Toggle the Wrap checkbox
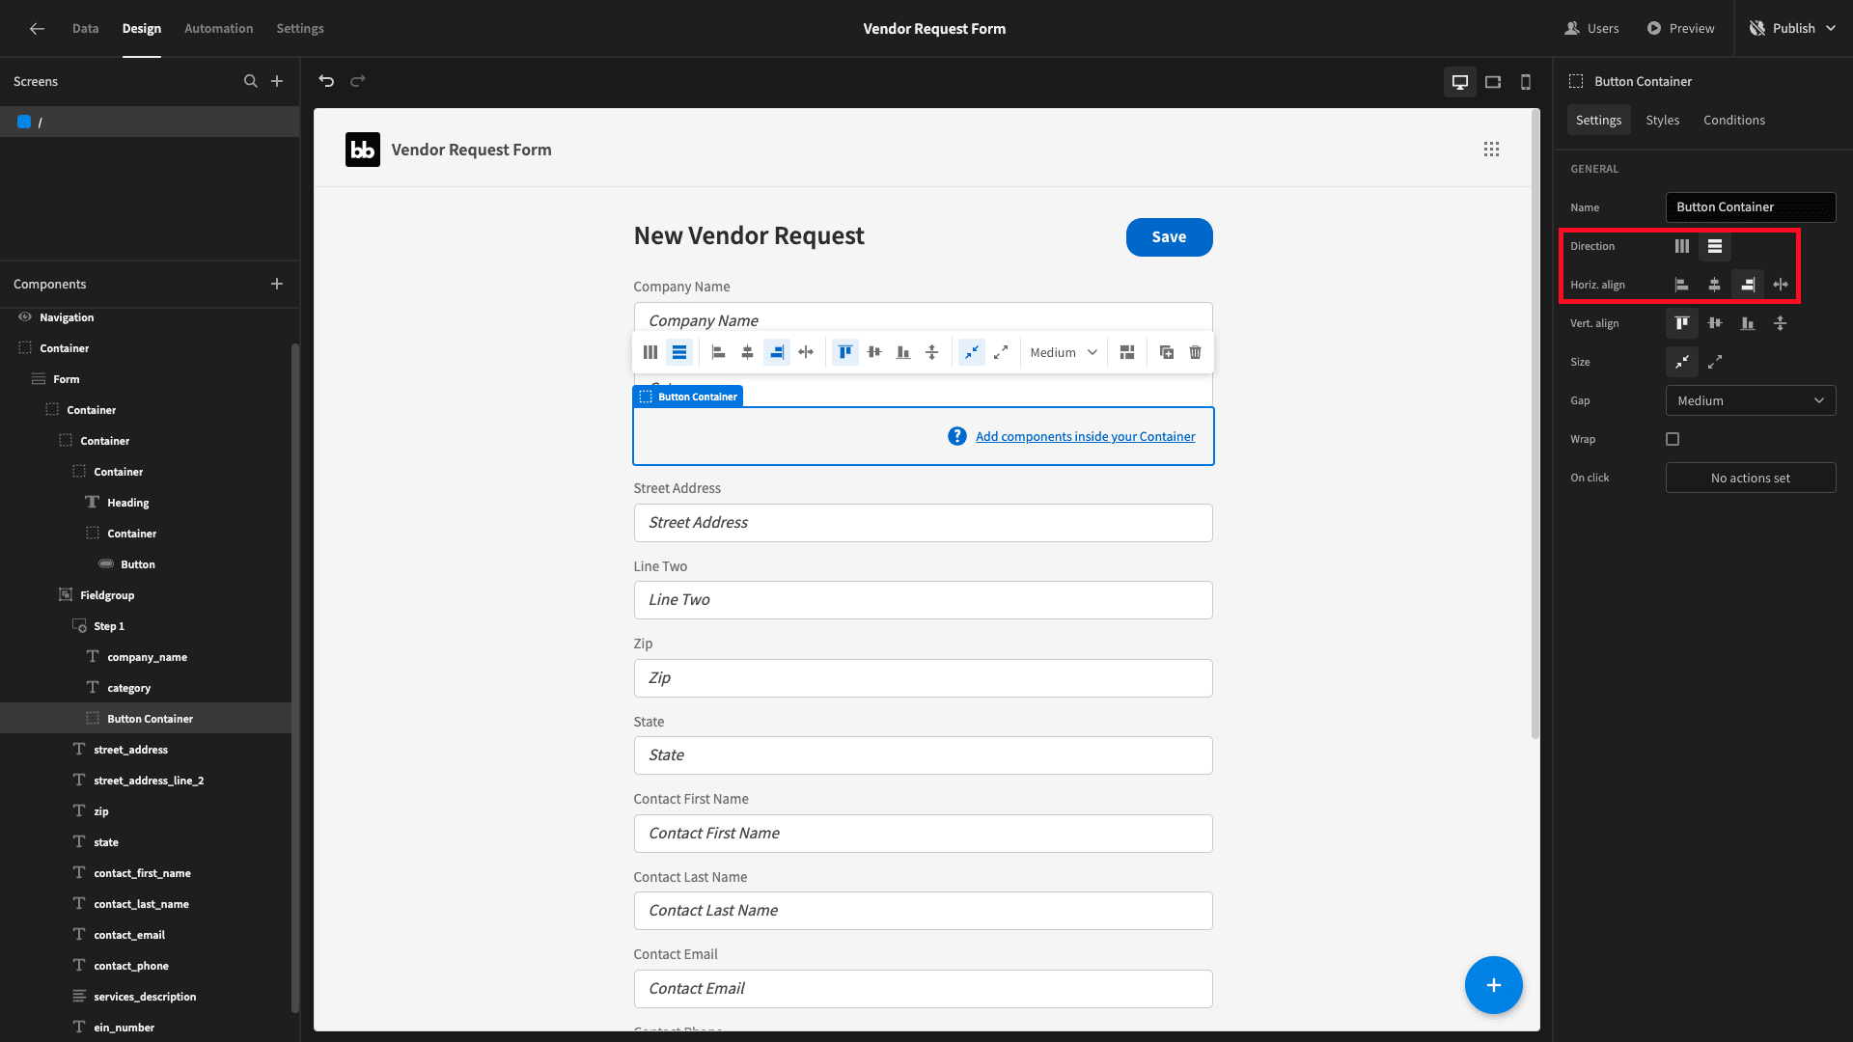 [1673, 439]
